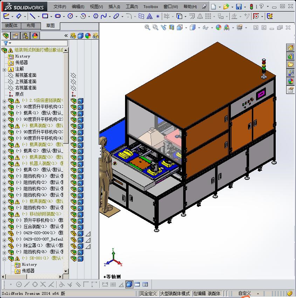The image size is (296, 298).
Task: Open the Rectangle tool dropdown arrow
Action: (51, 16)
